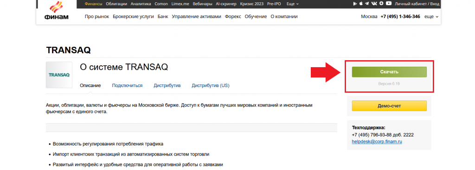Viewport: 475px width, 170px height.
Task: Open helpdesk@corp.finam.ru email link
Action: [377, 142]
